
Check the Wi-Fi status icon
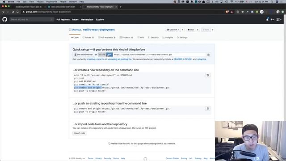tap(231, 2)
